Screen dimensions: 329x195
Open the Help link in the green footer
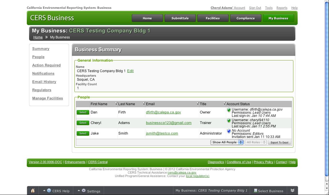[x=293, y=162]
